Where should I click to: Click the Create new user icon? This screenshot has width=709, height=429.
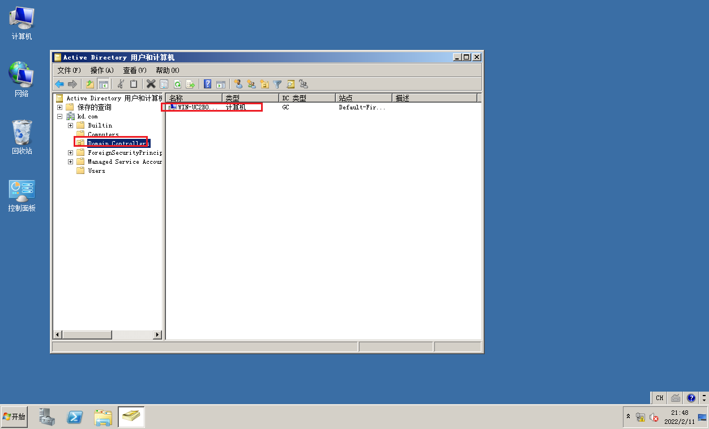tap(238, 84)
